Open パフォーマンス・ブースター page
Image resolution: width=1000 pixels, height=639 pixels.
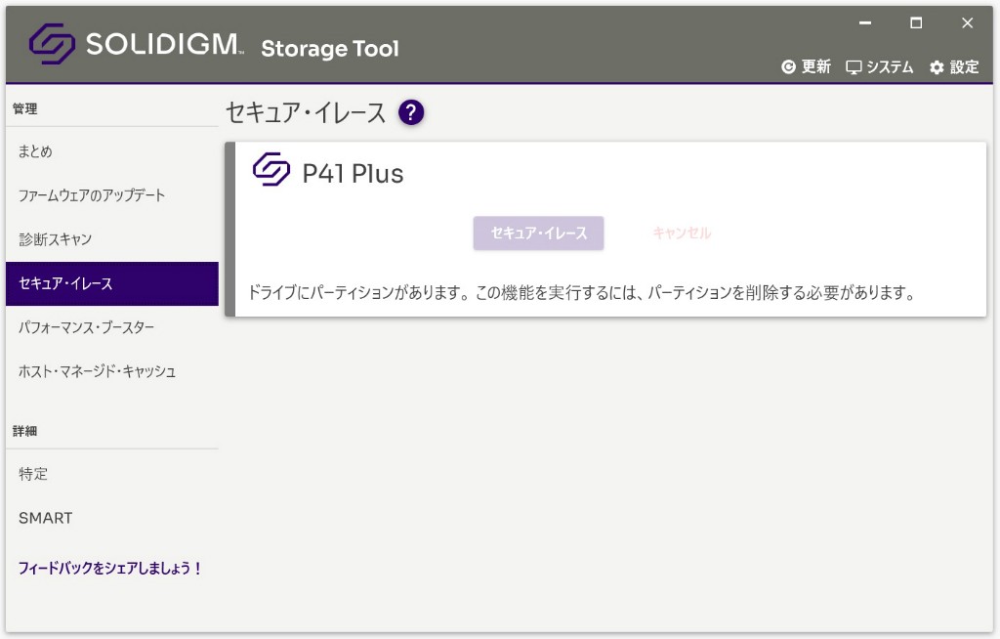[x=86, y=327]
